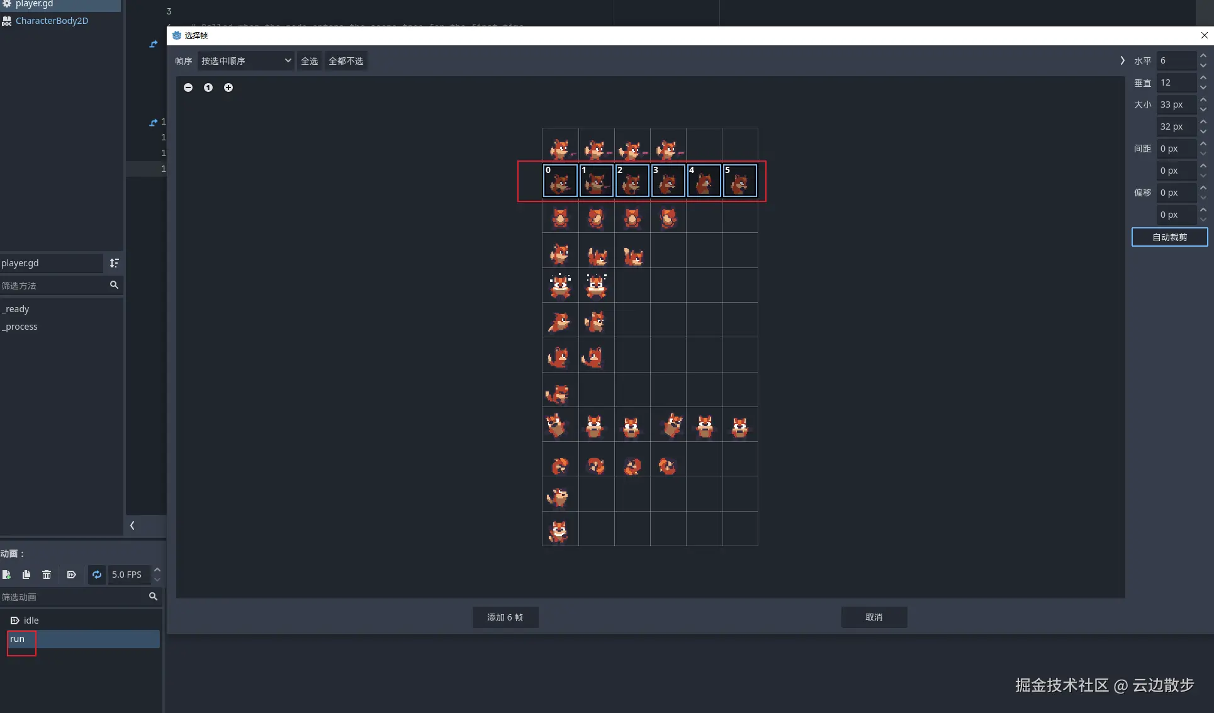Increase the FPS value with the up arrow

[157, 570]
